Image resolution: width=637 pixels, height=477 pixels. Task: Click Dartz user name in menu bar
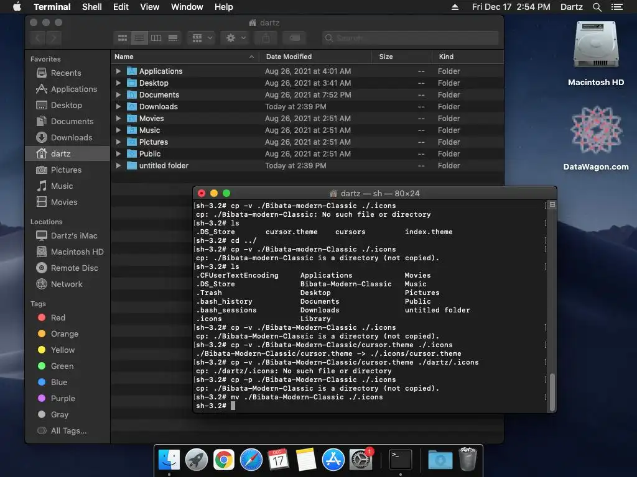[x=571, y=7]
